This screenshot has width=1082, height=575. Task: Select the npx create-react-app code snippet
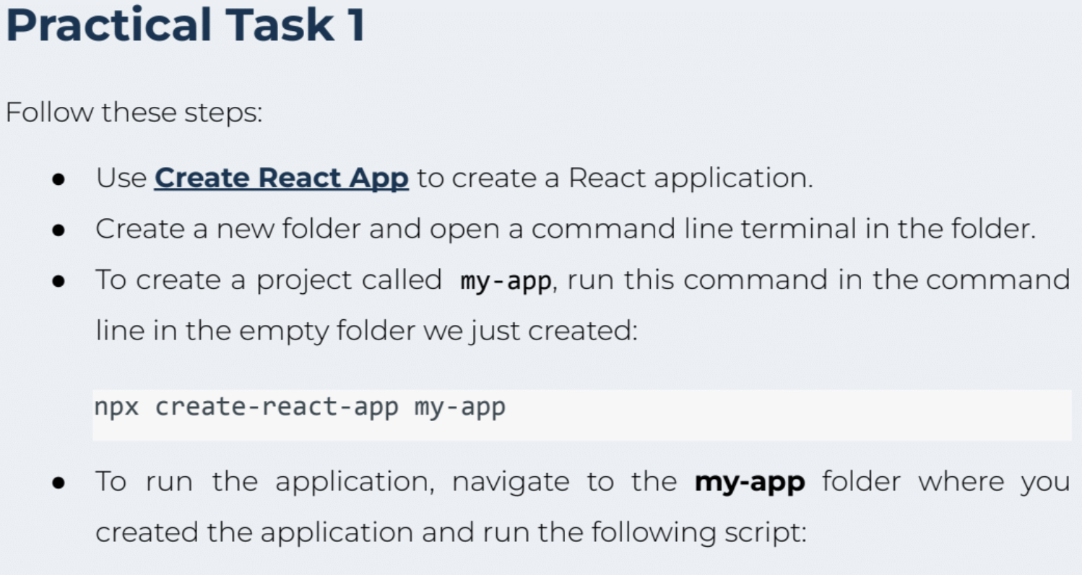pyautogui.click(x=300, y=406)
